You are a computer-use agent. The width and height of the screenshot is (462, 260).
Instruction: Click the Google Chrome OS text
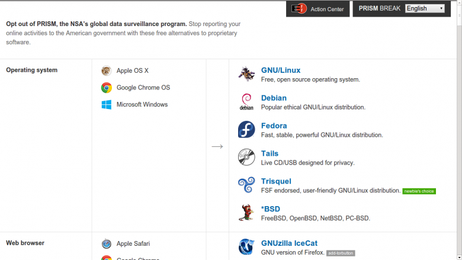coord(143,88)
